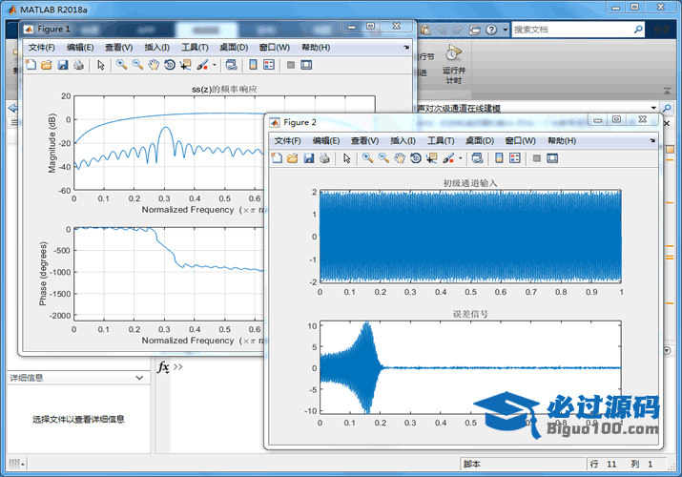The width and height of the screenshot is (682, 477).
Task: Activate Zoom In tool in Figure 2
Action: [368, 158]
